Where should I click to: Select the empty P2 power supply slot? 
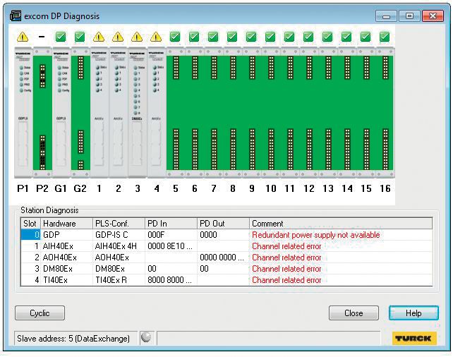[42, 112]
